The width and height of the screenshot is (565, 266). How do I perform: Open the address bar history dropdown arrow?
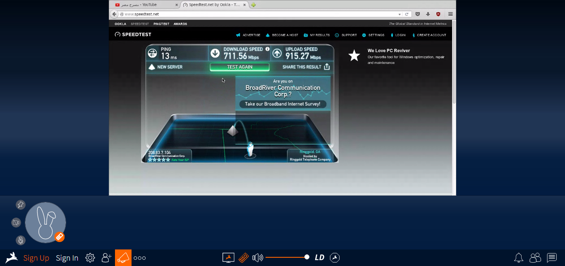click(400, 14)
